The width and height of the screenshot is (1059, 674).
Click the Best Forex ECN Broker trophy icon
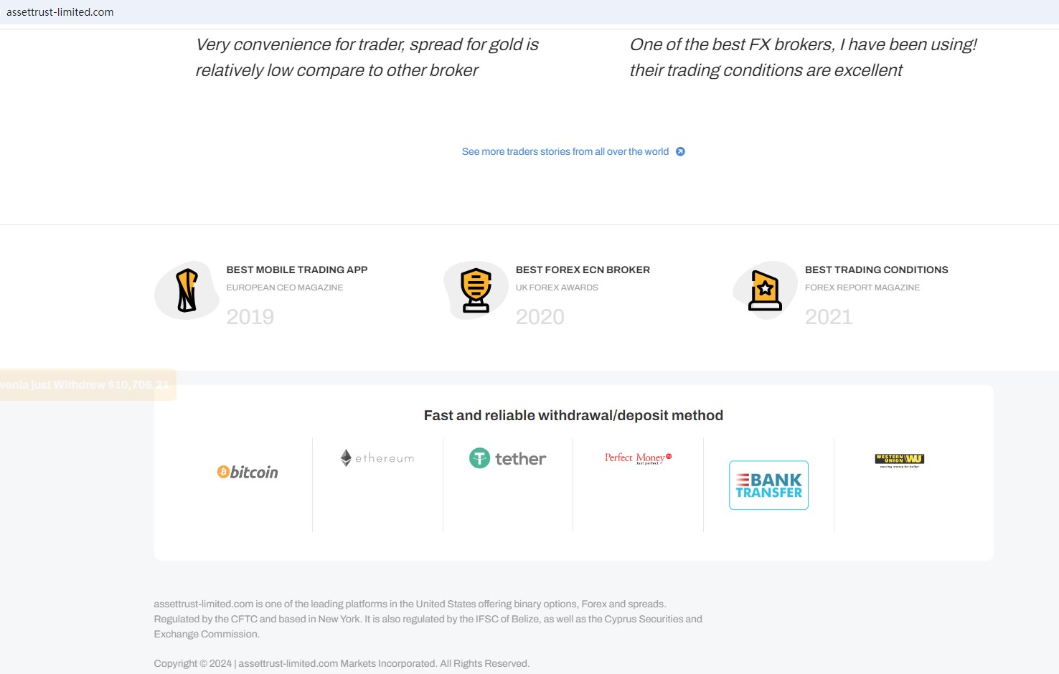476,290
